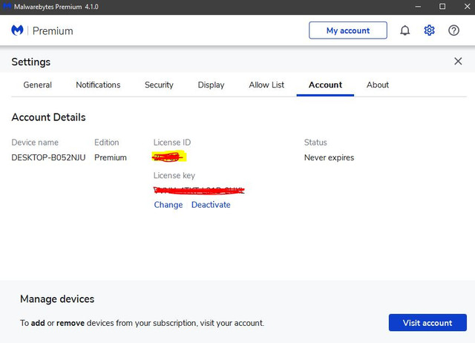Close the Malwarebytes window
Screen dimensions: 475x343
tap(467, 7)
